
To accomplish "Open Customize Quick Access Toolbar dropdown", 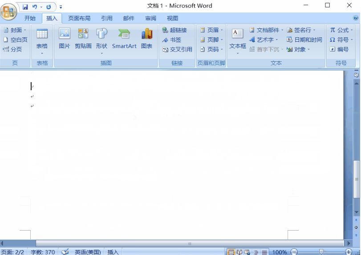I will coord(61,7).
